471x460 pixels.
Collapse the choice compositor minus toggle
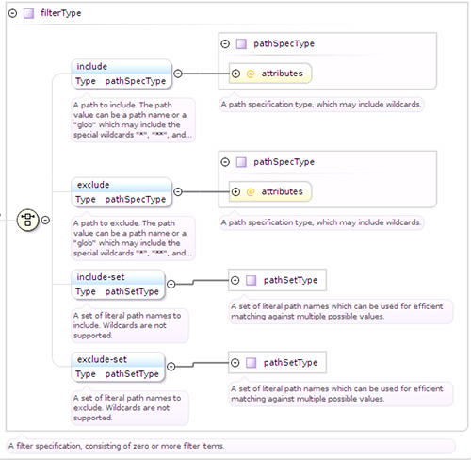click(45, 220)
